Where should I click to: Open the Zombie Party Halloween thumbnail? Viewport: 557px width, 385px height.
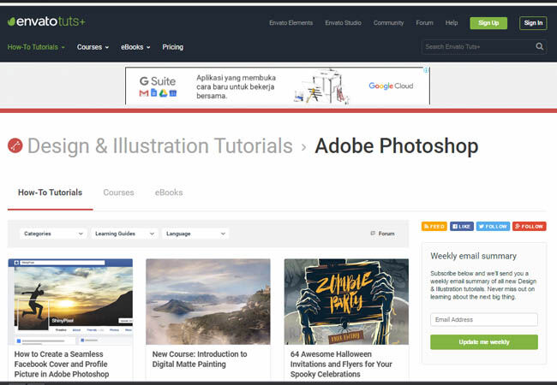coord(346,302)
